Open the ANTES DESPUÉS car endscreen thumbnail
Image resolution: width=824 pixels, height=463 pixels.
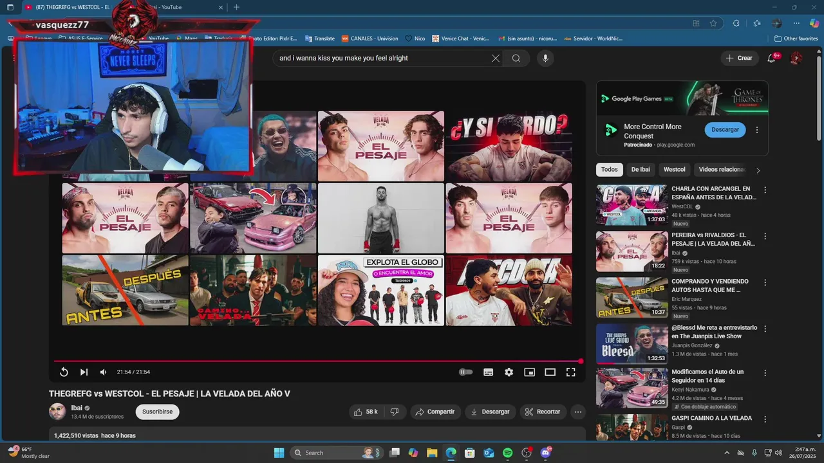(126, 291)
